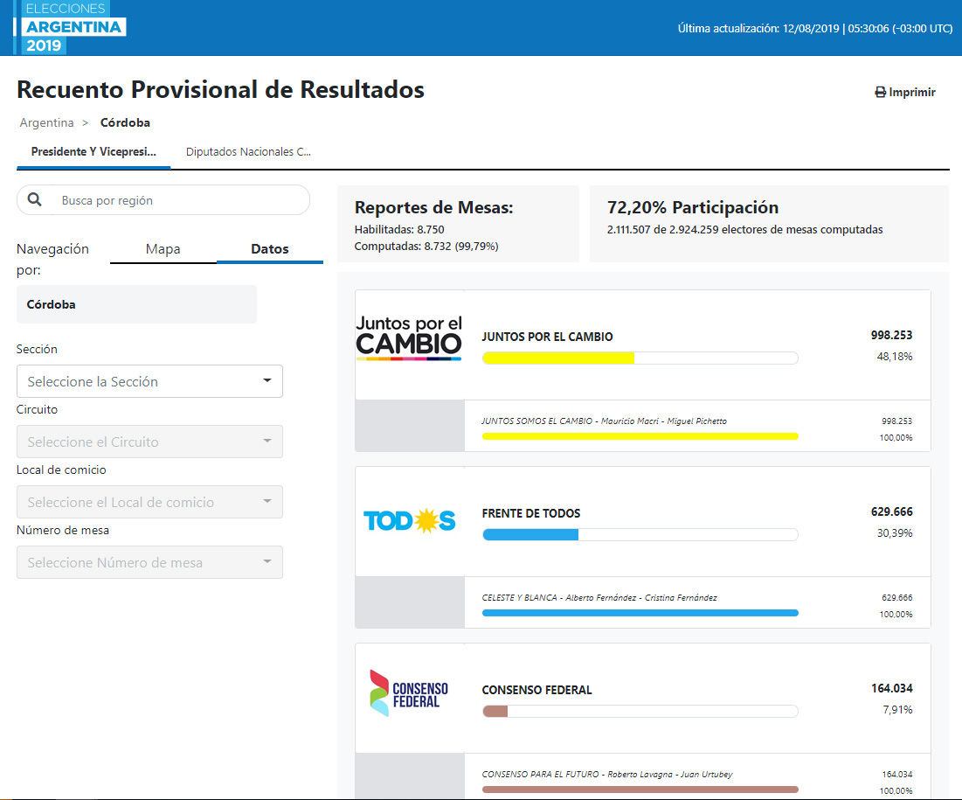Click the Consenso Federal logo
962x800 pixels.
pos(409,693)
